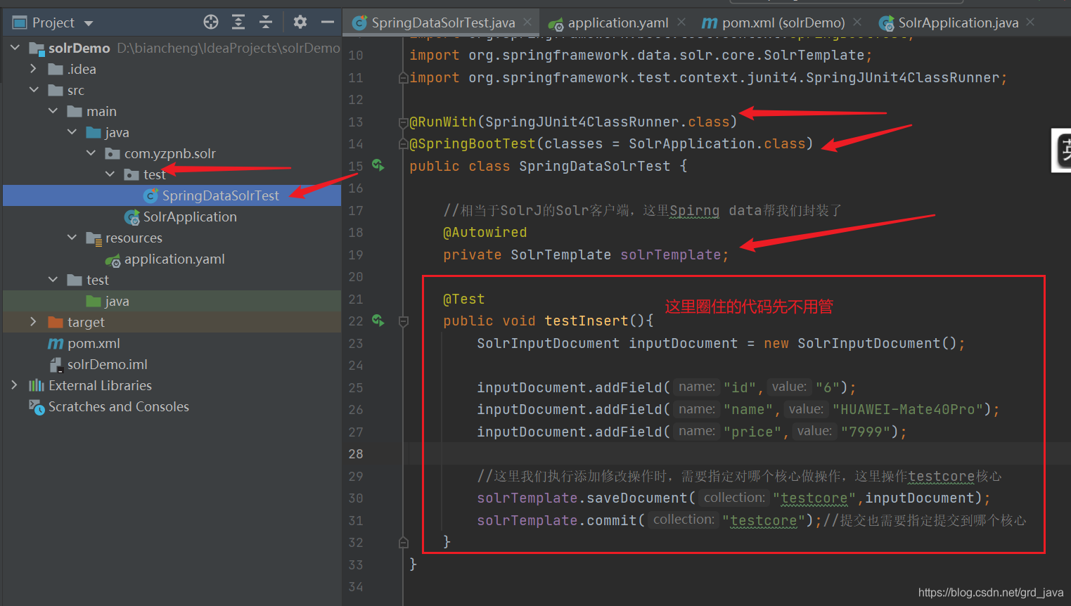The width and height of the screenshot is (1071, 606).
Task: Close the application.yaml tab
Action: click(681, 22)
